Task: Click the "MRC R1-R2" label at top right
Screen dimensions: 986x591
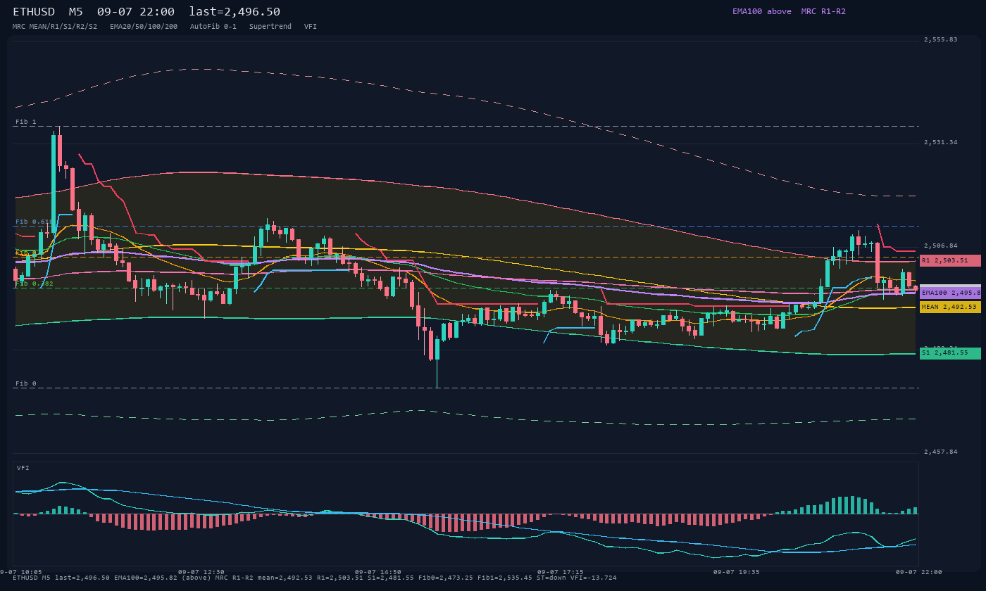Action: click(823, 11)
